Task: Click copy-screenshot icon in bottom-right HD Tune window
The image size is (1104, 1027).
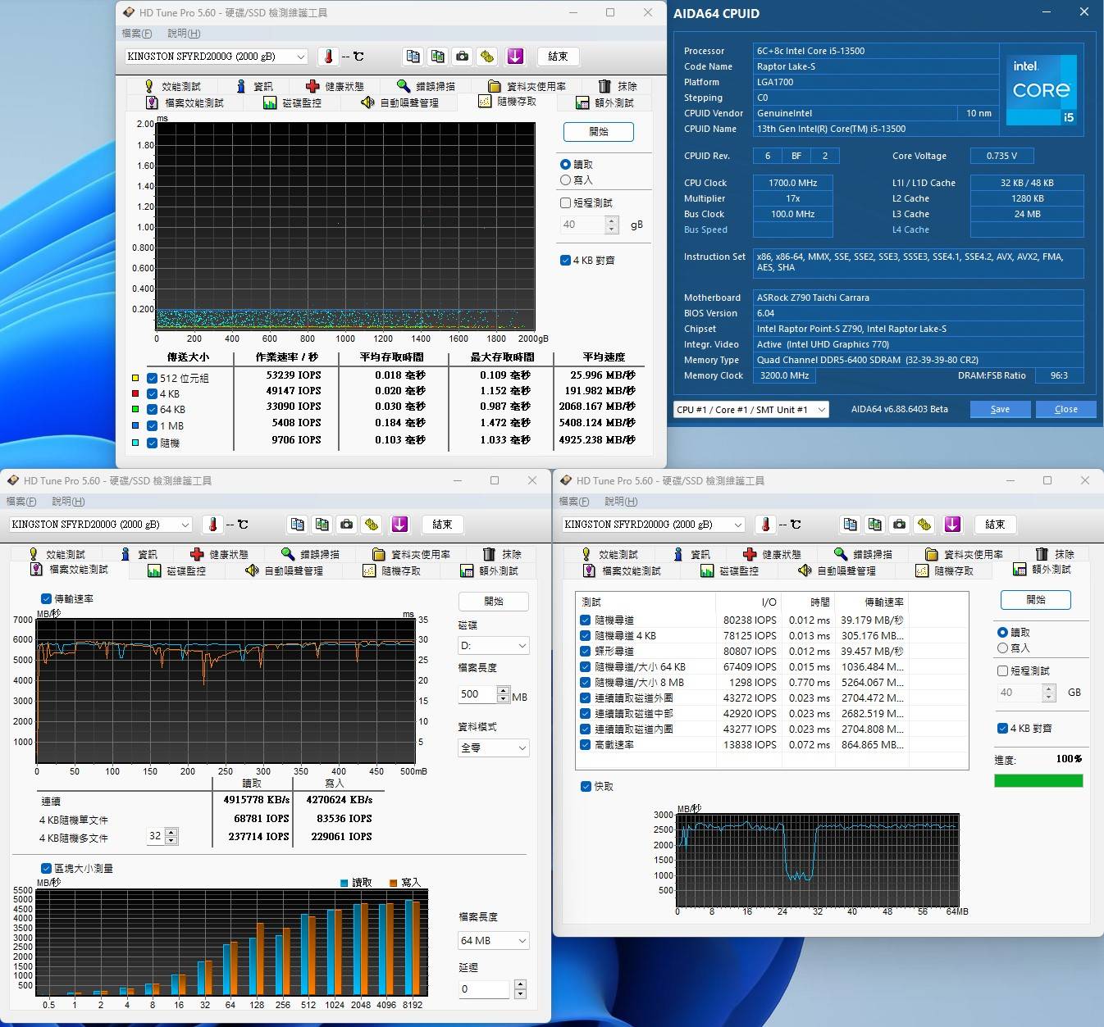Action: [875, 525]
